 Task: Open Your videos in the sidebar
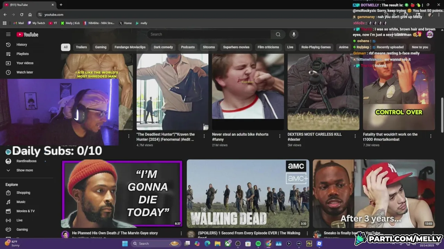coord(25,63)
